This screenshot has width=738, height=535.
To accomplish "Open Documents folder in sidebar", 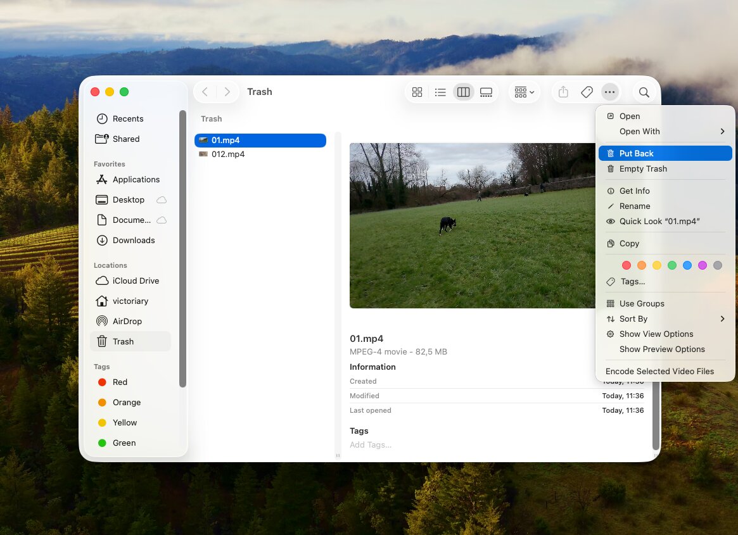I will click(130, 220).
